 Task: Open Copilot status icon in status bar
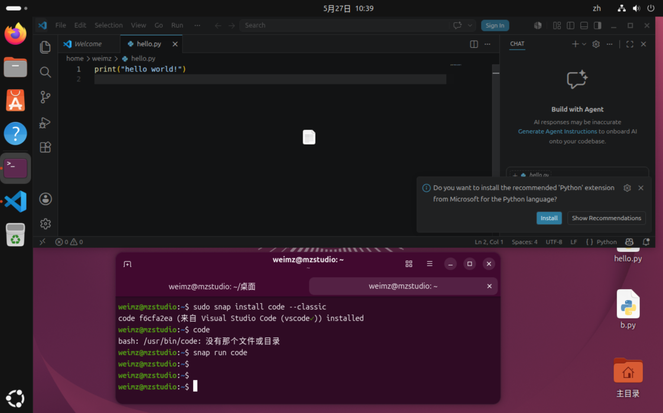pyautogui.click(x=629, y=242)
